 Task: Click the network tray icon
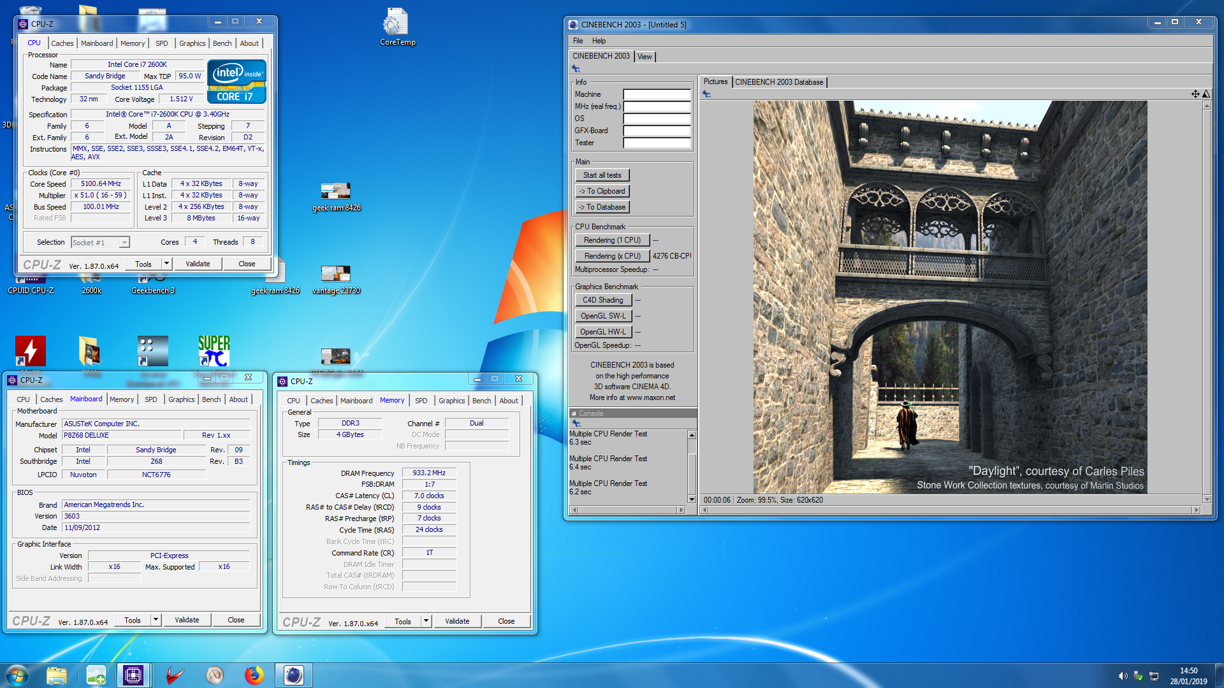1154,676
